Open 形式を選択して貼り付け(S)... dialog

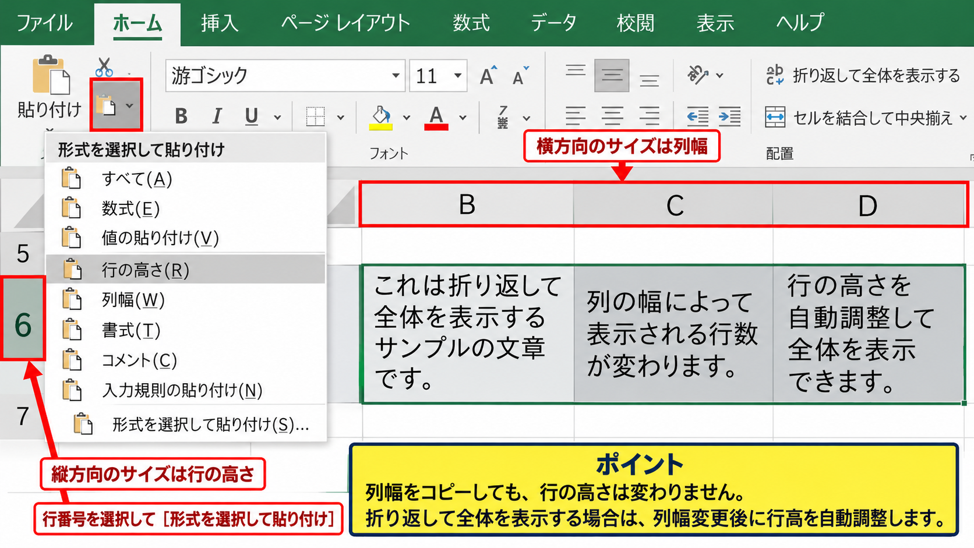point(186,424)
